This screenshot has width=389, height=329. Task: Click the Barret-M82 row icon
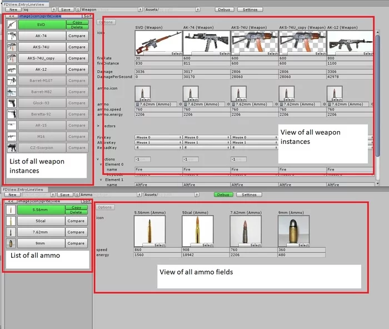pyautogui.click(x=12, y=92)
